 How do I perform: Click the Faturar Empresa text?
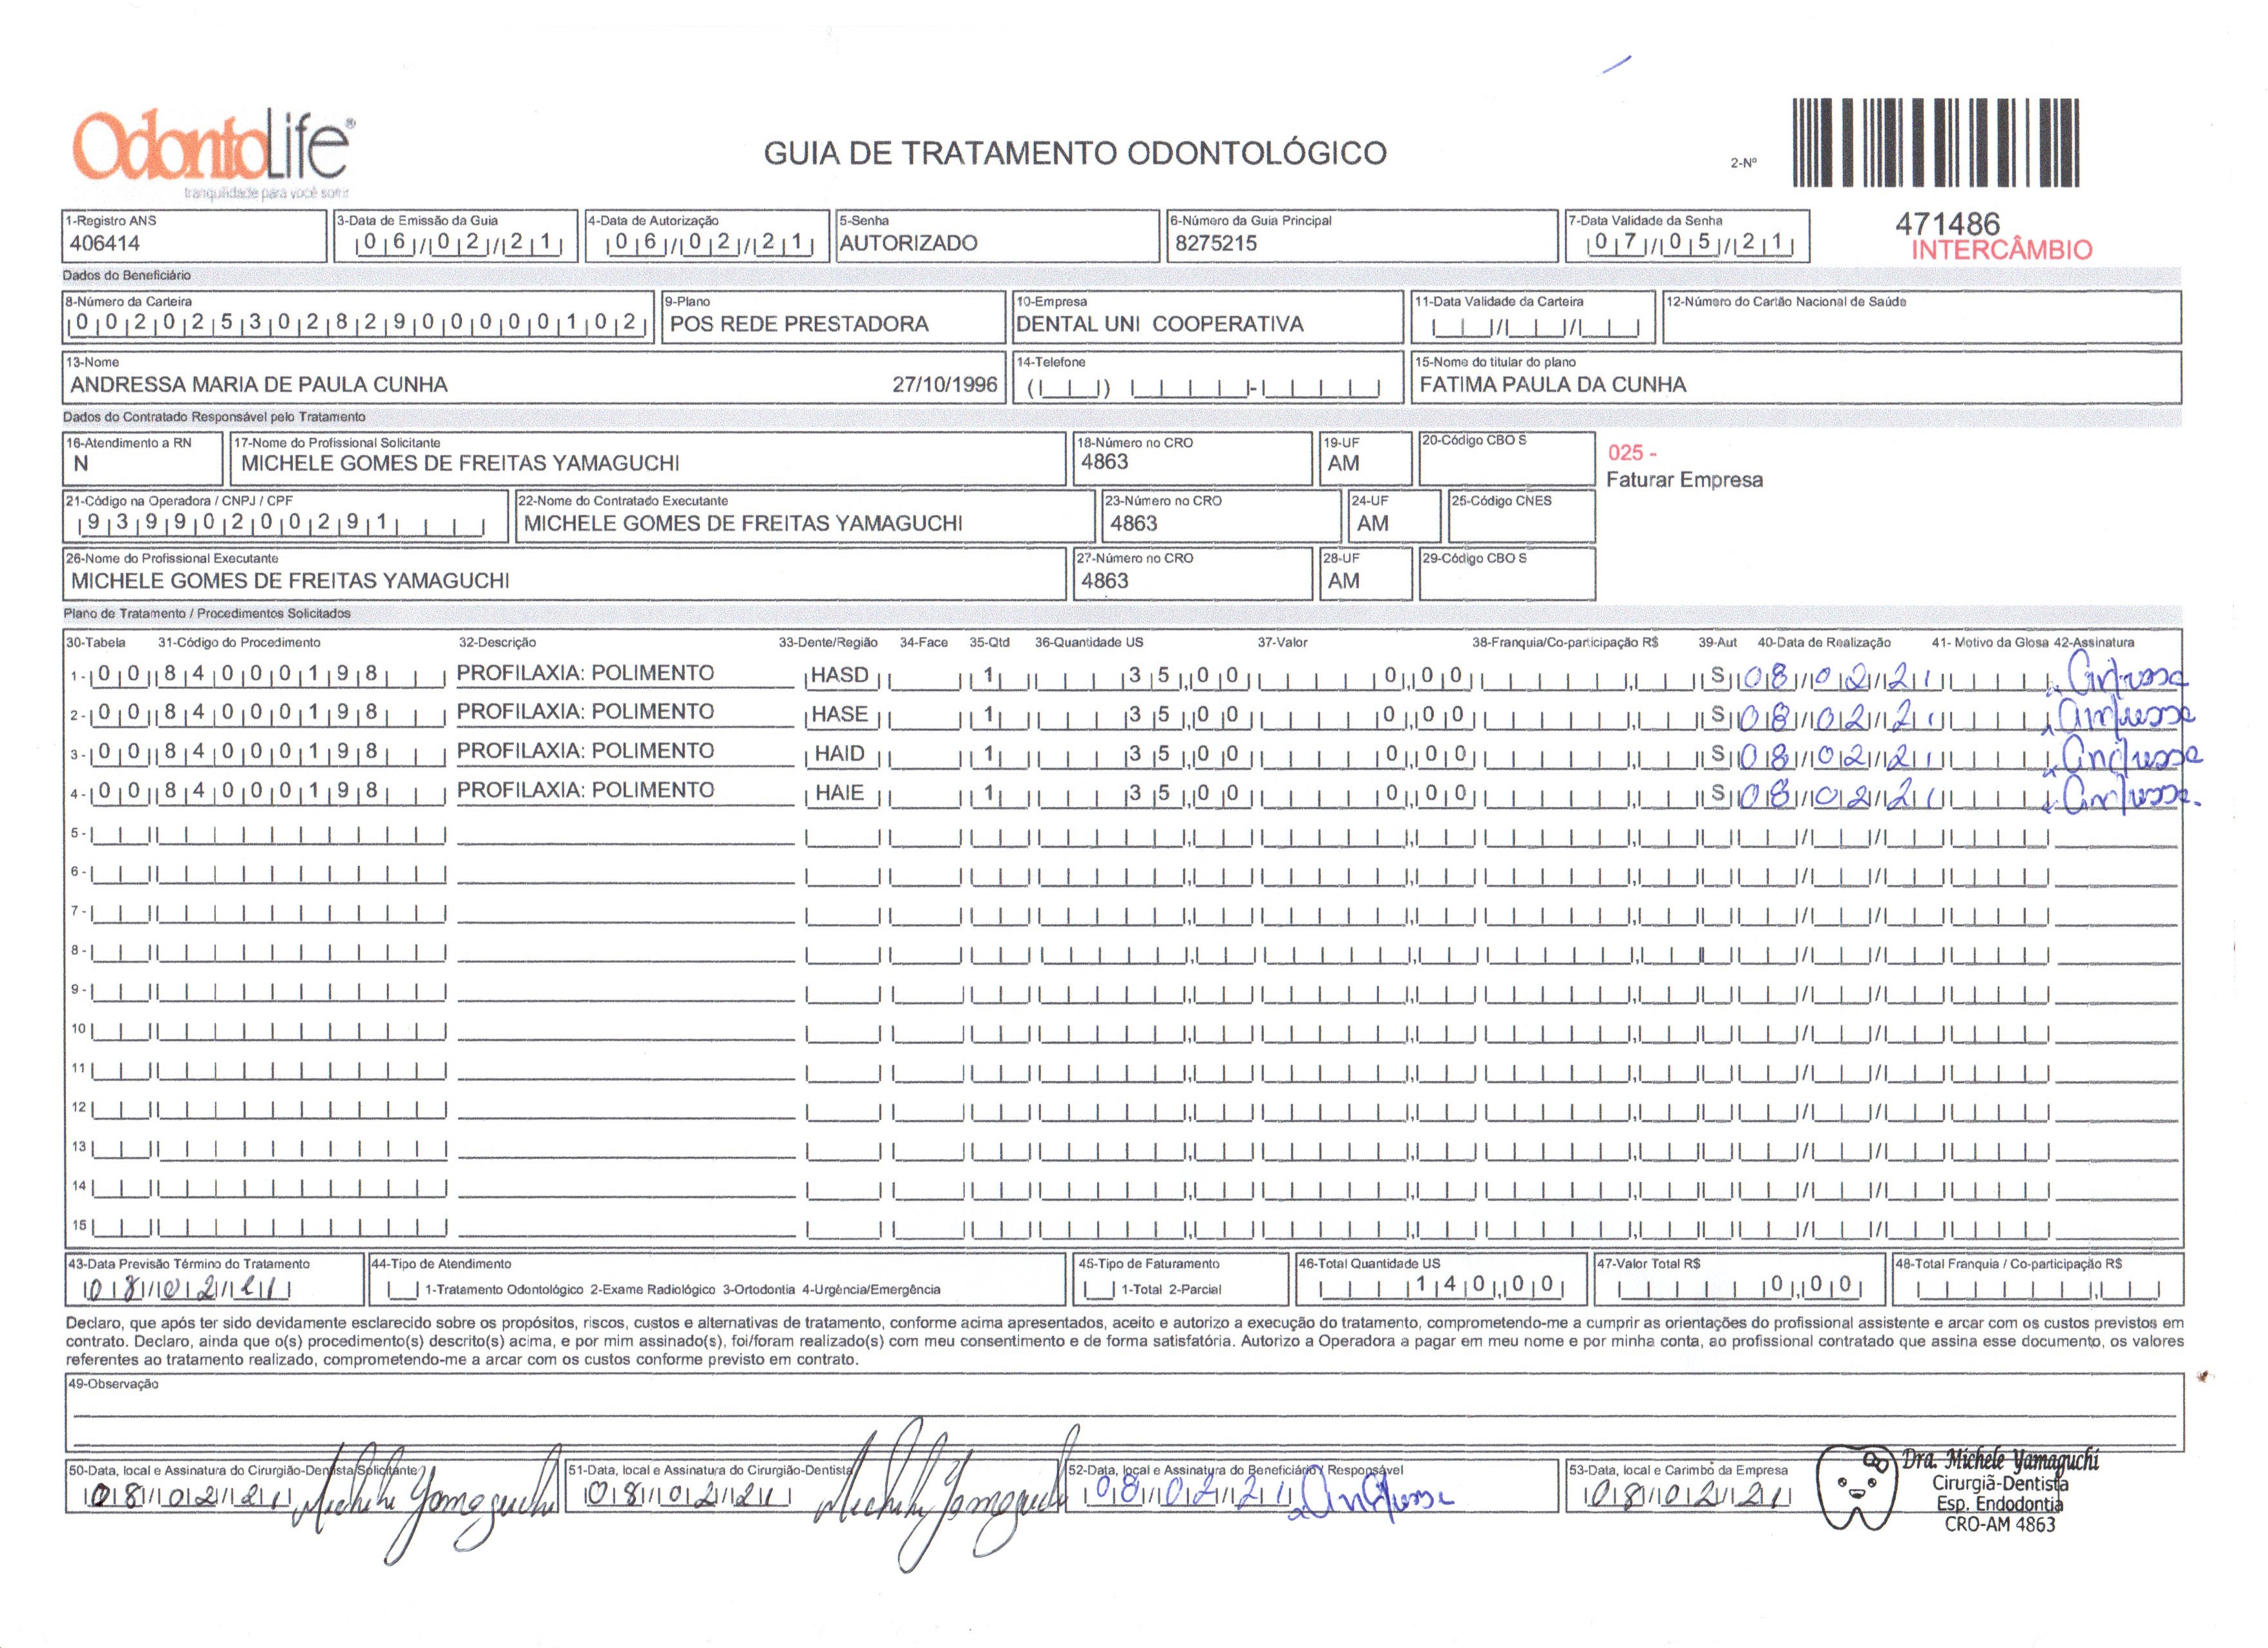click(x=1684, y=480)
